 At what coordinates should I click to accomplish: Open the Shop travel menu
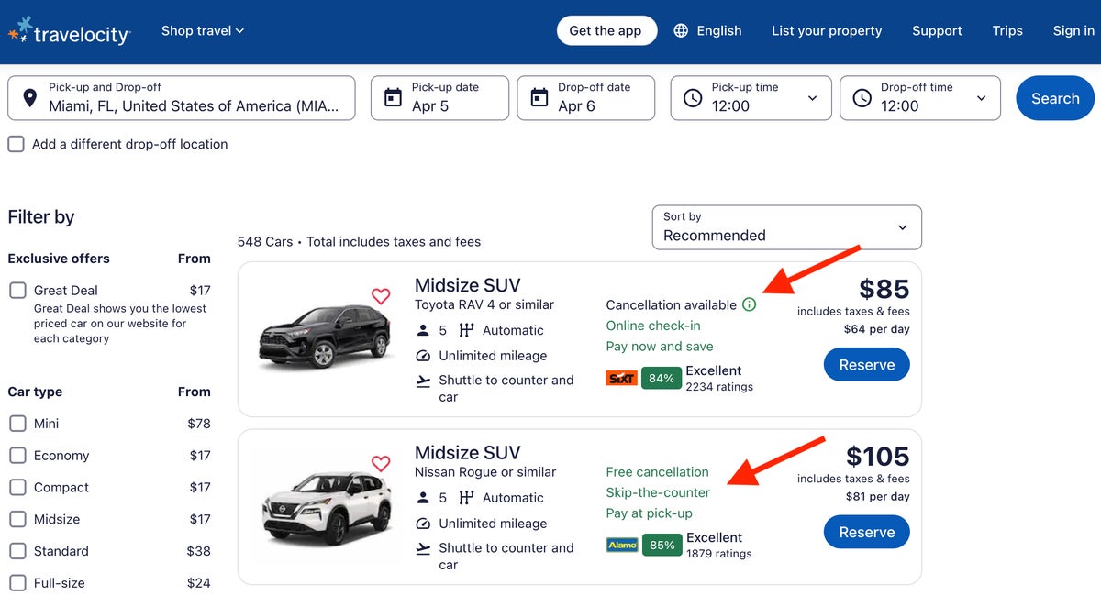(x=202, y=29)
